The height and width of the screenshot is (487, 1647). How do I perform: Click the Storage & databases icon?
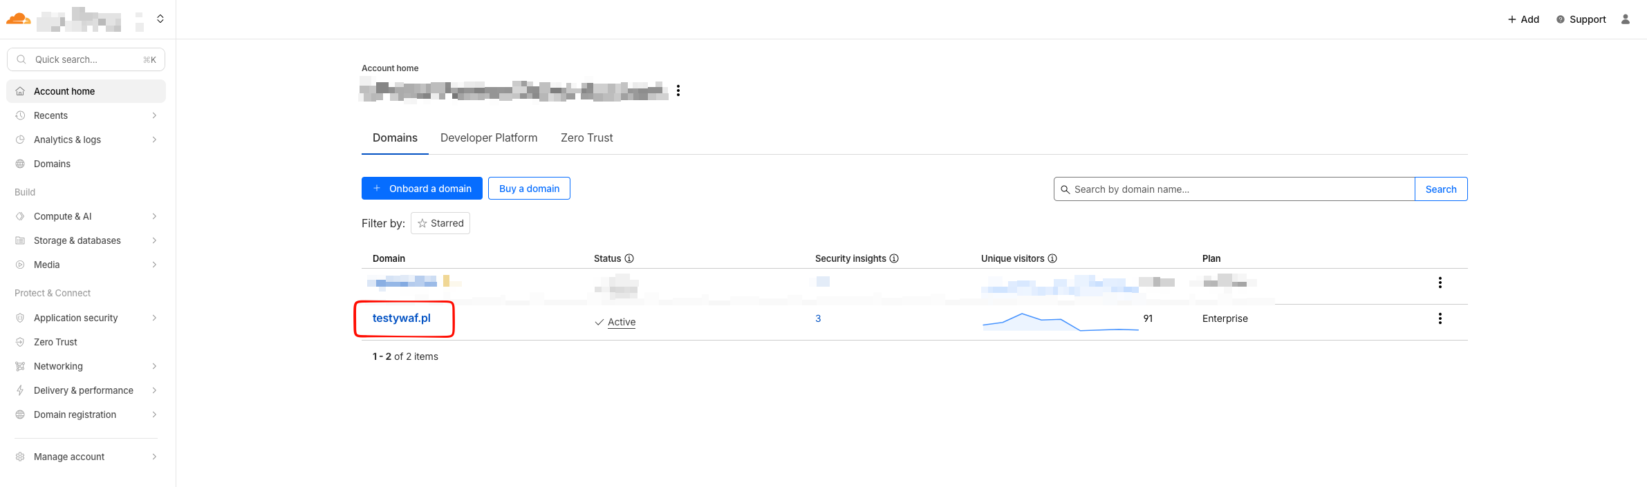(x=20, y=240)
